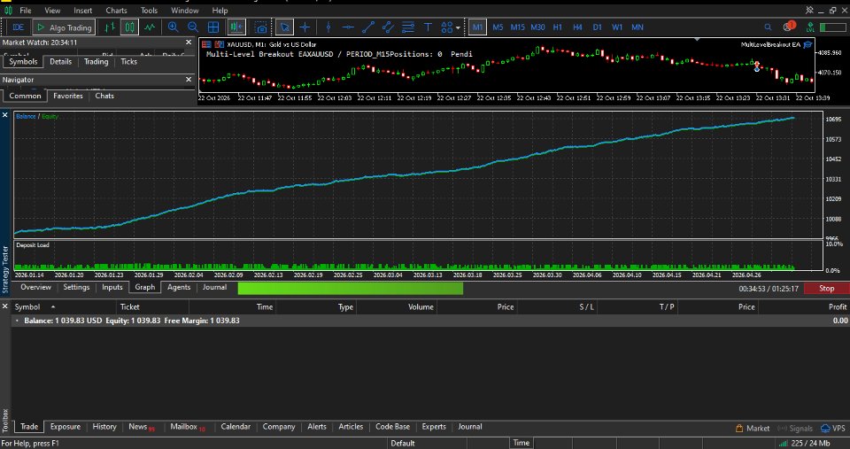
Task: Select H1 timeframe
Action: tap(557, 27)
